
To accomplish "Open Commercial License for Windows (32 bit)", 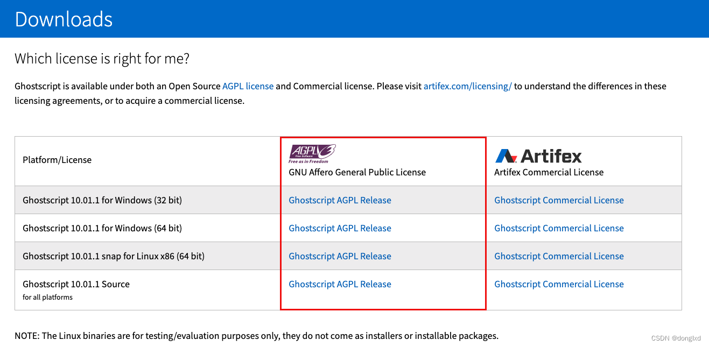I will click(x=559, y=200).
